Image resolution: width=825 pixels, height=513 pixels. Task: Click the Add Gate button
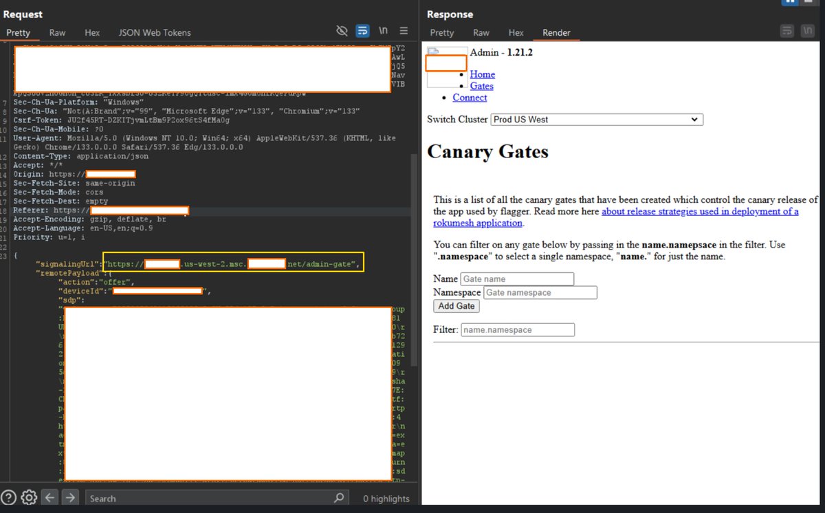[455, 305]
